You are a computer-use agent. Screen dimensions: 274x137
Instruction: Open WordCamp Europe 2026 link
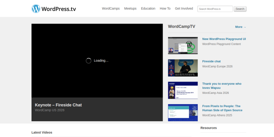(217, 66)
